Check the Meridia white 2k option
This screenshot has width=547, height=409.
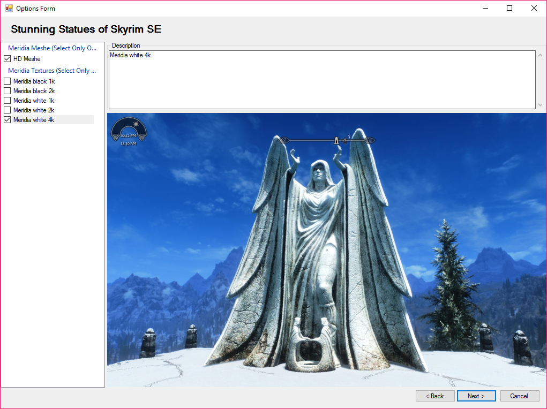(8, 110)
